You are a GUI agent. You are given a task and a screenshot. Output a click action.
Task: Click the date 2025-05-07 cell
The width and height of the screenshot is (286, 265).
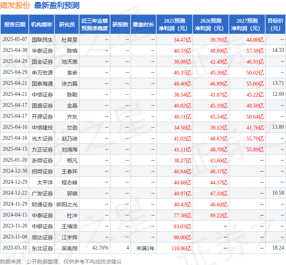15,39
